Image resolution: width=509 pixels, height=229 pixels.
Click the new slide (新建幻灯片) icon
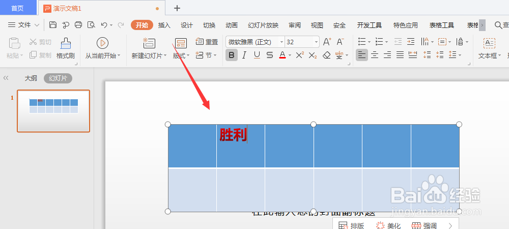(x=149, y=43)
